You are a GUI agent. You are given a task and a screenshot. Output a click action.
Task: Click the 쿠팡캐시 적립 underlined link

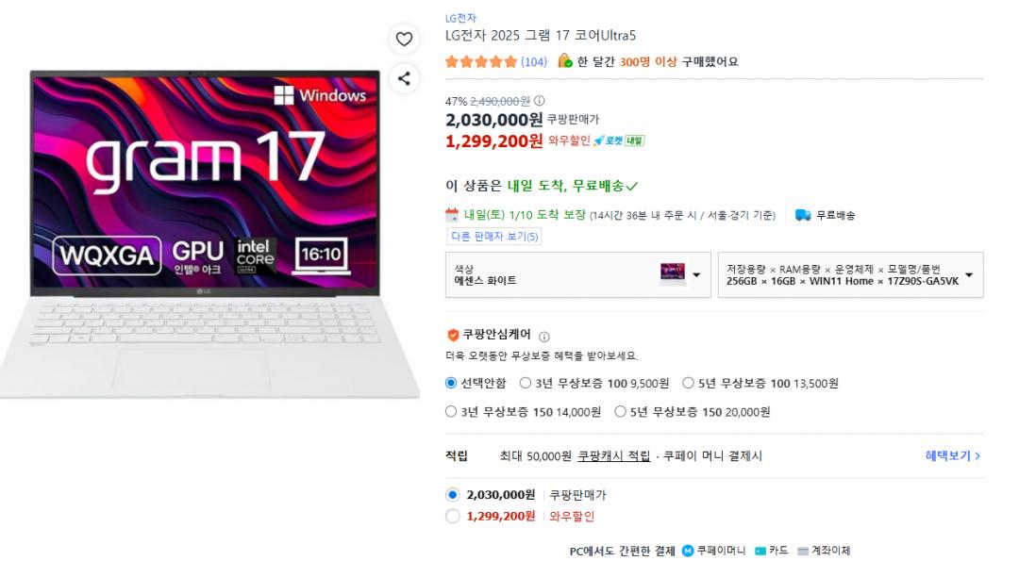614,455
